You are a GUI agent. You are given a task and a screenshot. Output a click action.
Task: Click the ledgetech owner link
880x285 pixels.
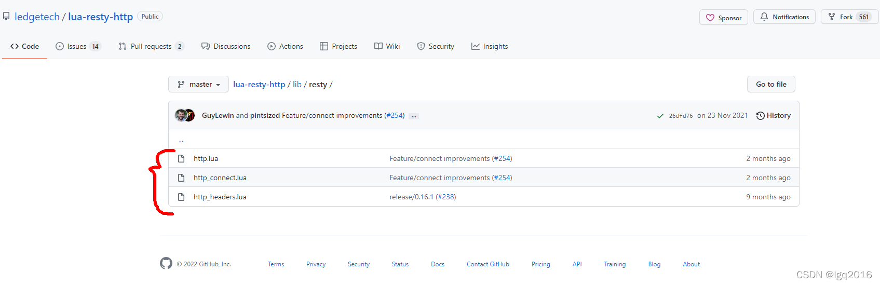(37, 17)
